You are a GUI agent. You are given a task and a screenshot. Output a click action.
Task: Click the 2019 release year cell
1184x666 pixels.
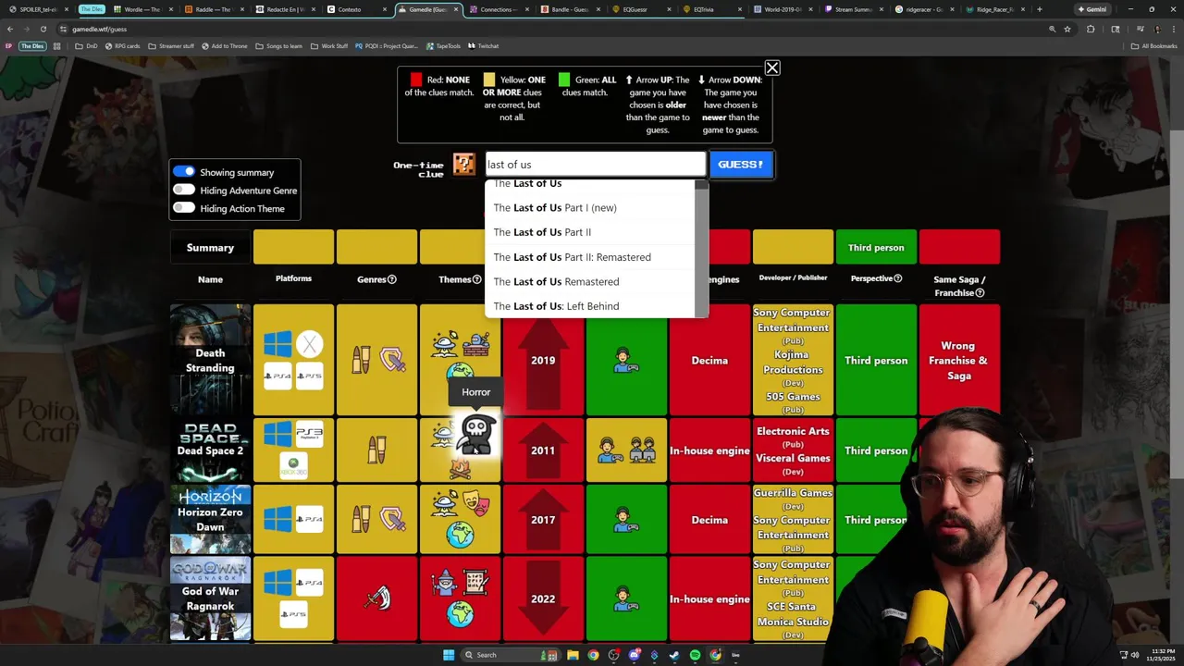click(543, 360)
